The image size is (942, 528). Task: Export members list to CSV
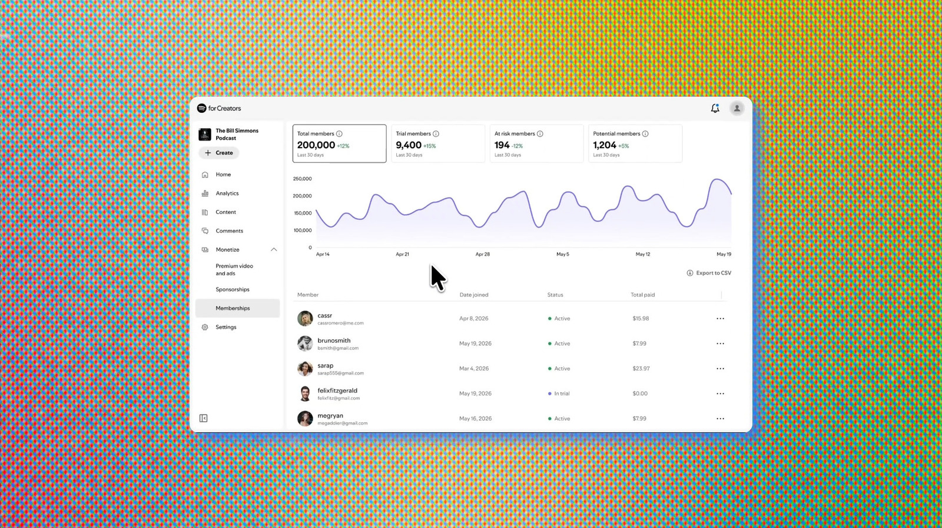tap(709, 273)
